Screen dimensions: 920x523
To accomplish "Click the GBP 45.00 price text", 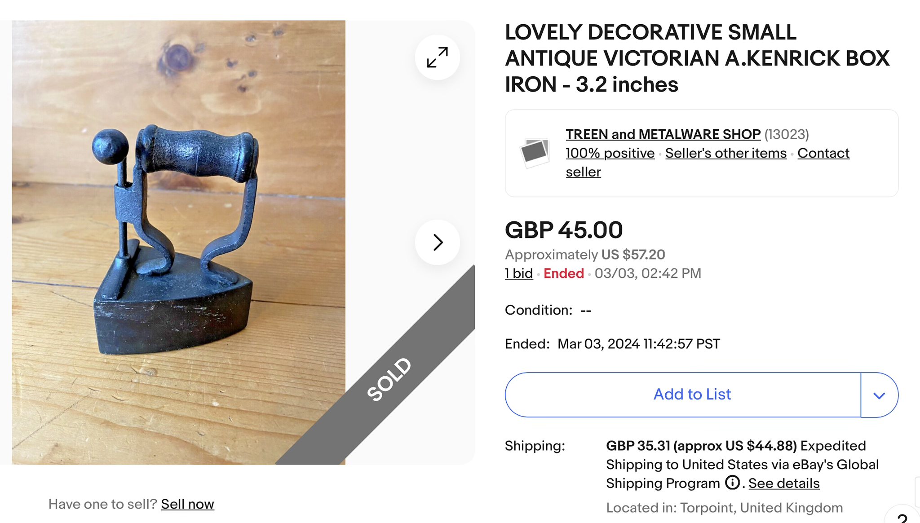I will click(x=564, y=230).
